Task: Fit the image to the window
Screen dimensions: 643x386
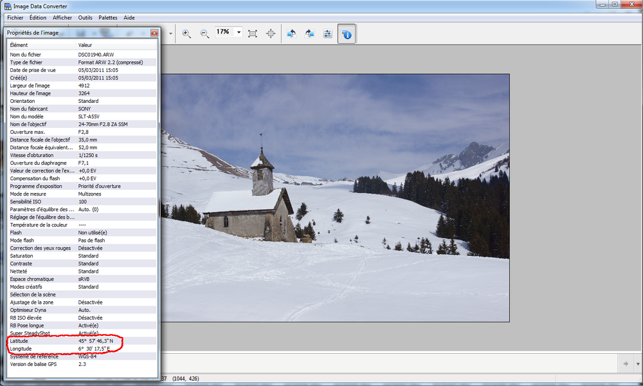Action: point(253,33)
